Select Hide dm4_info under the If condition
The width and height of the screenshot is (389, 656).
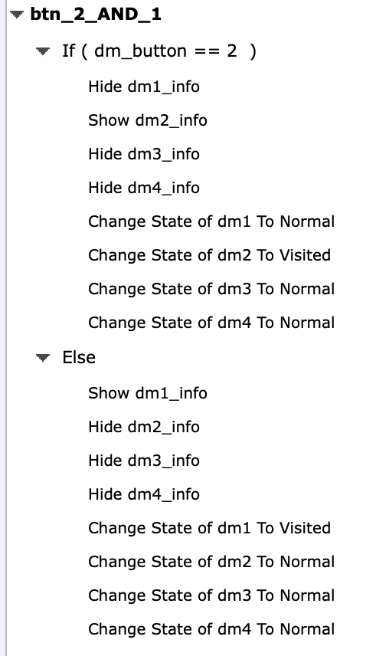click(144, 188)
